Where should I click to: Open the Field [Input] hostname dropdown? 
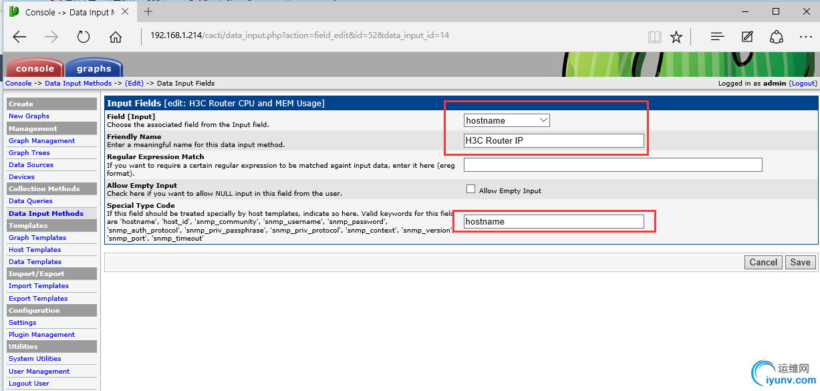pos(507,120)
